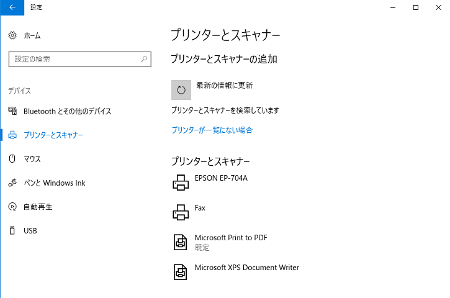Open the ホーム gear icon

pyautogui.click(x=12, y=35)
